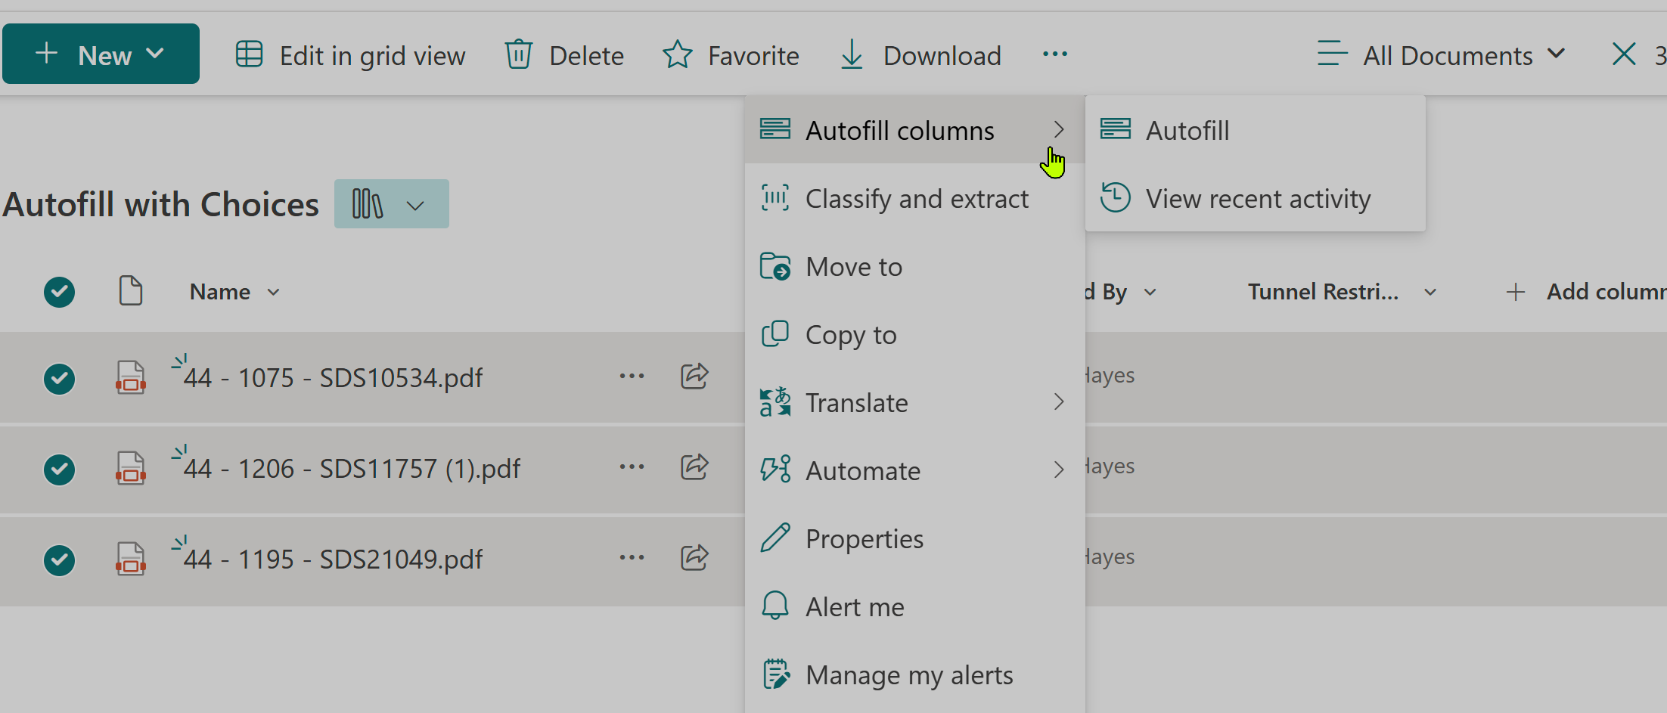Choose Move to
This screenshot has width=1667, height=713.
pos(914,266)
